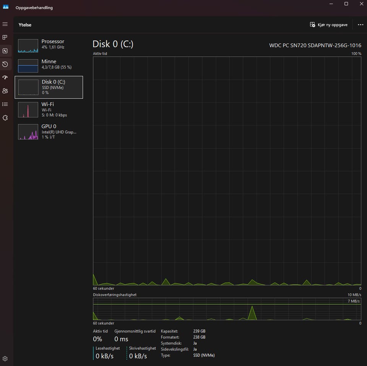The width and height of the screenshot is (367, 366).
Task: Click the '100 %' scale label
Action: click(x=356, y=54)
